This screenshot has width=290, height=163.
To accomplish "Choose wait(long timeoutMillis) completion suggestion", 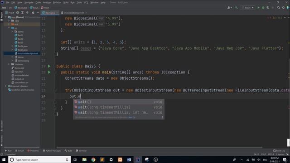I will point(119,107).
